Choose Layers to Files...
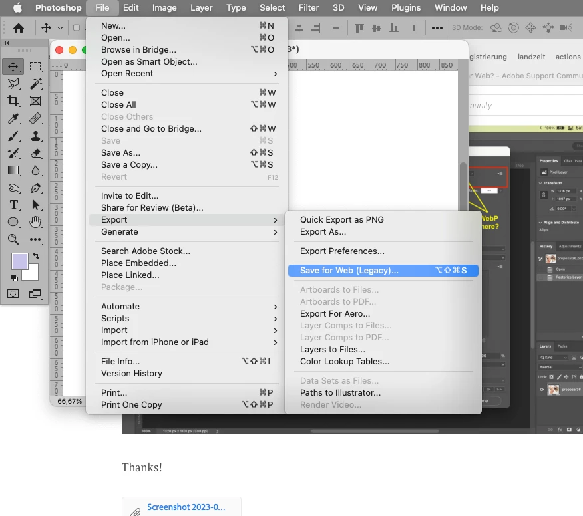 point(383,350)
